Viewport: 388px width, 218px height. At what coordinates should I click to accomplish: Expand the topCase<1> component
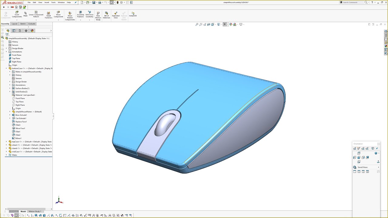pos(6,142)
